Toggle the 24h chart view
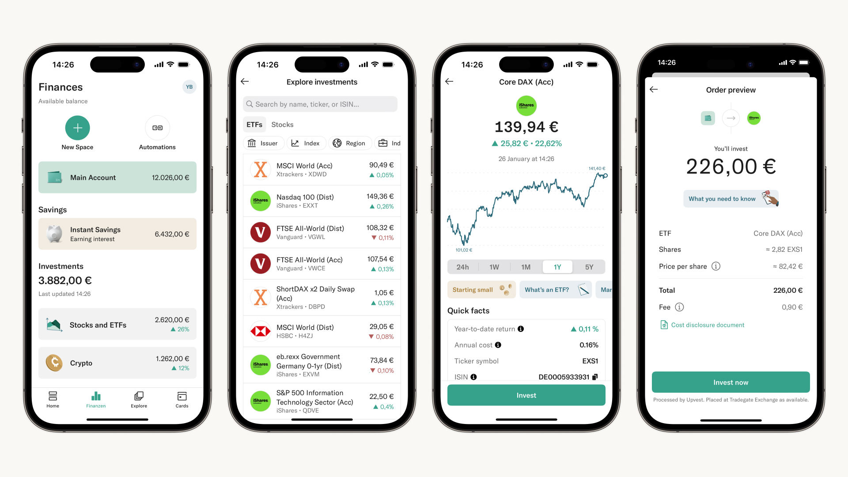848x477 pixels. 462,267
